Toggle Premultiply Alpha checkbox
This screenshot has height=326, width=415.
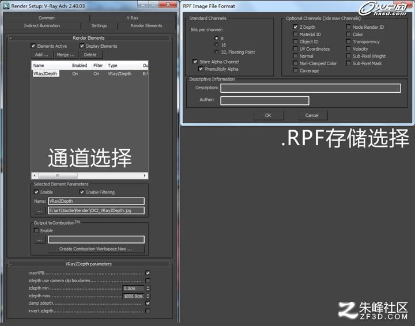[201, 69]
